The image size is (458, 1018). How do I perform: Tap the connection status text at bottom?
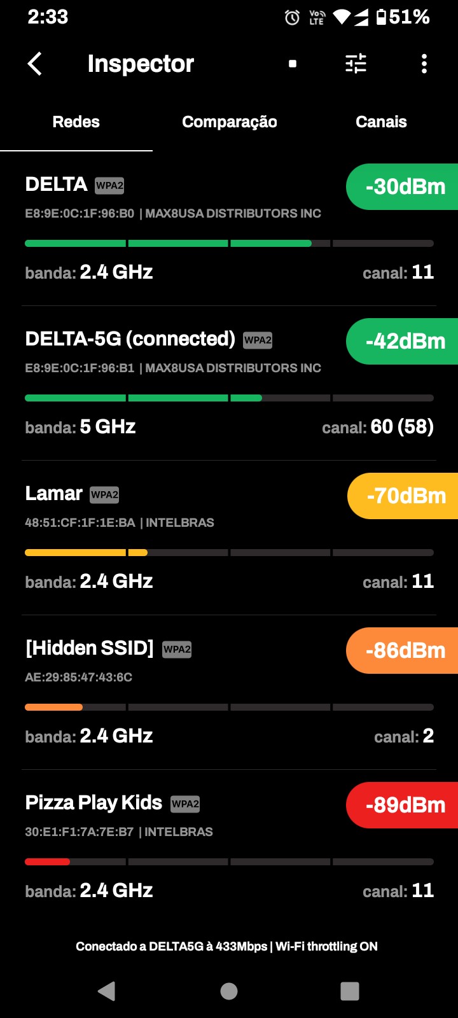tap(226, 946)
